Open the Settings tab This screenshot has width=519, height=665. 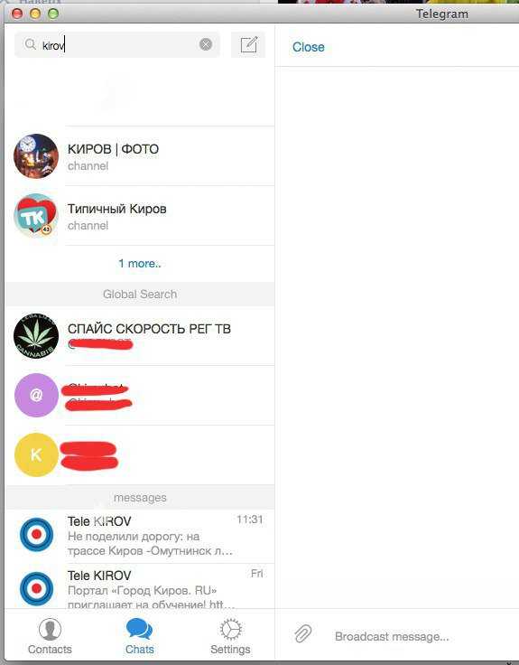click(x=230, y=636)
